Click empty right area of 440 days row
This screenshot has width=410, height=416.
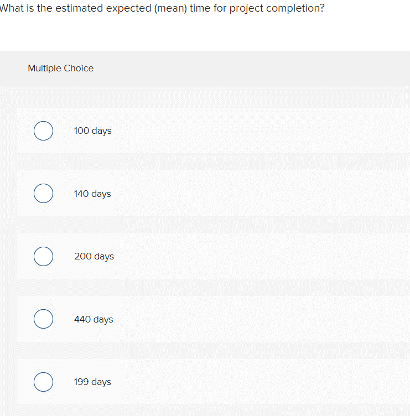(277, 319)
